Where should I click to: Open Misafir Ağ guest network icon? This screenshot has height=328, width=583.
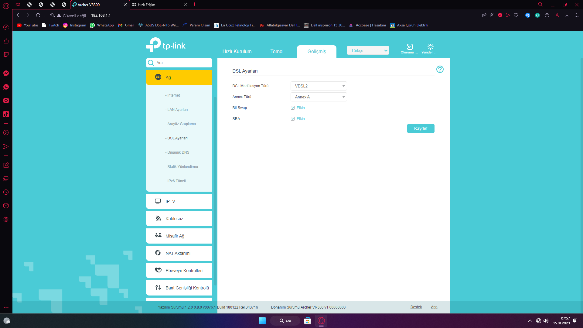coord(158,235)
